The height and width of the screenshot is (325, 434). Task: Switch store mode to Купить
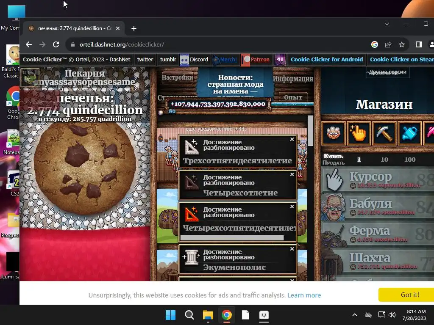click(333, 157)
